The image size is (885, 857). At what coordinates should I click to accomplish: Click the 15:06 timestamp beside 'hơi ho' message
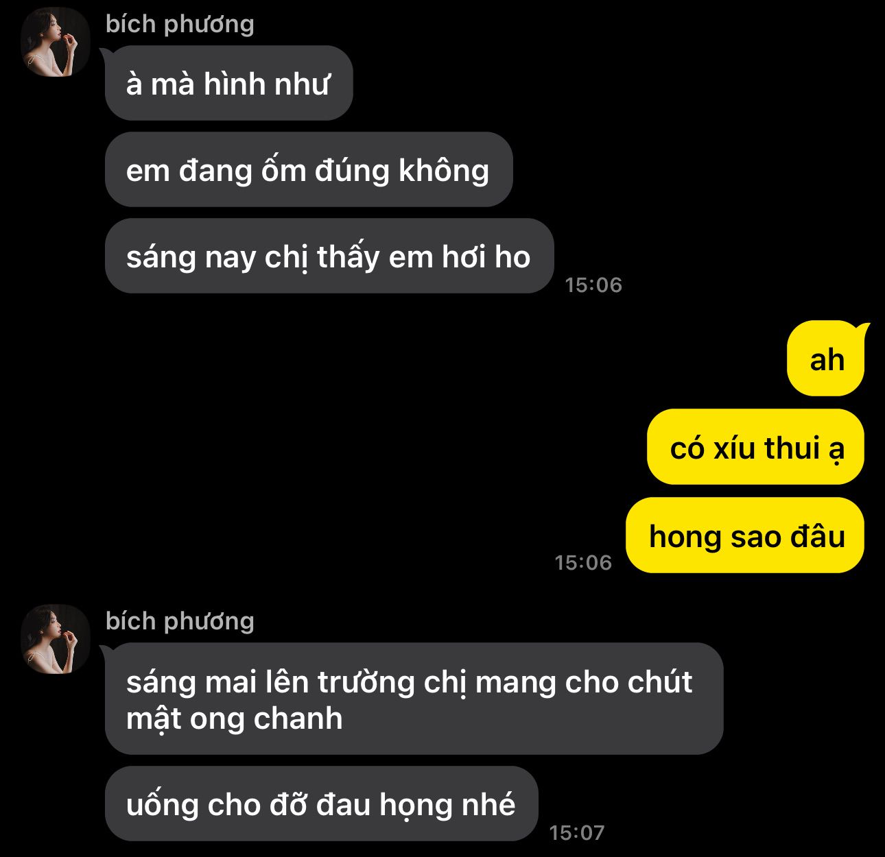click(593, 285)
